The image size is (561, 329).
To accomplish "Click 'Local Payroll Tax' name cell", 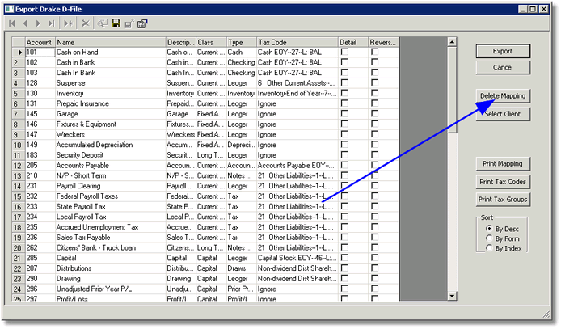I will coord(110,217).
